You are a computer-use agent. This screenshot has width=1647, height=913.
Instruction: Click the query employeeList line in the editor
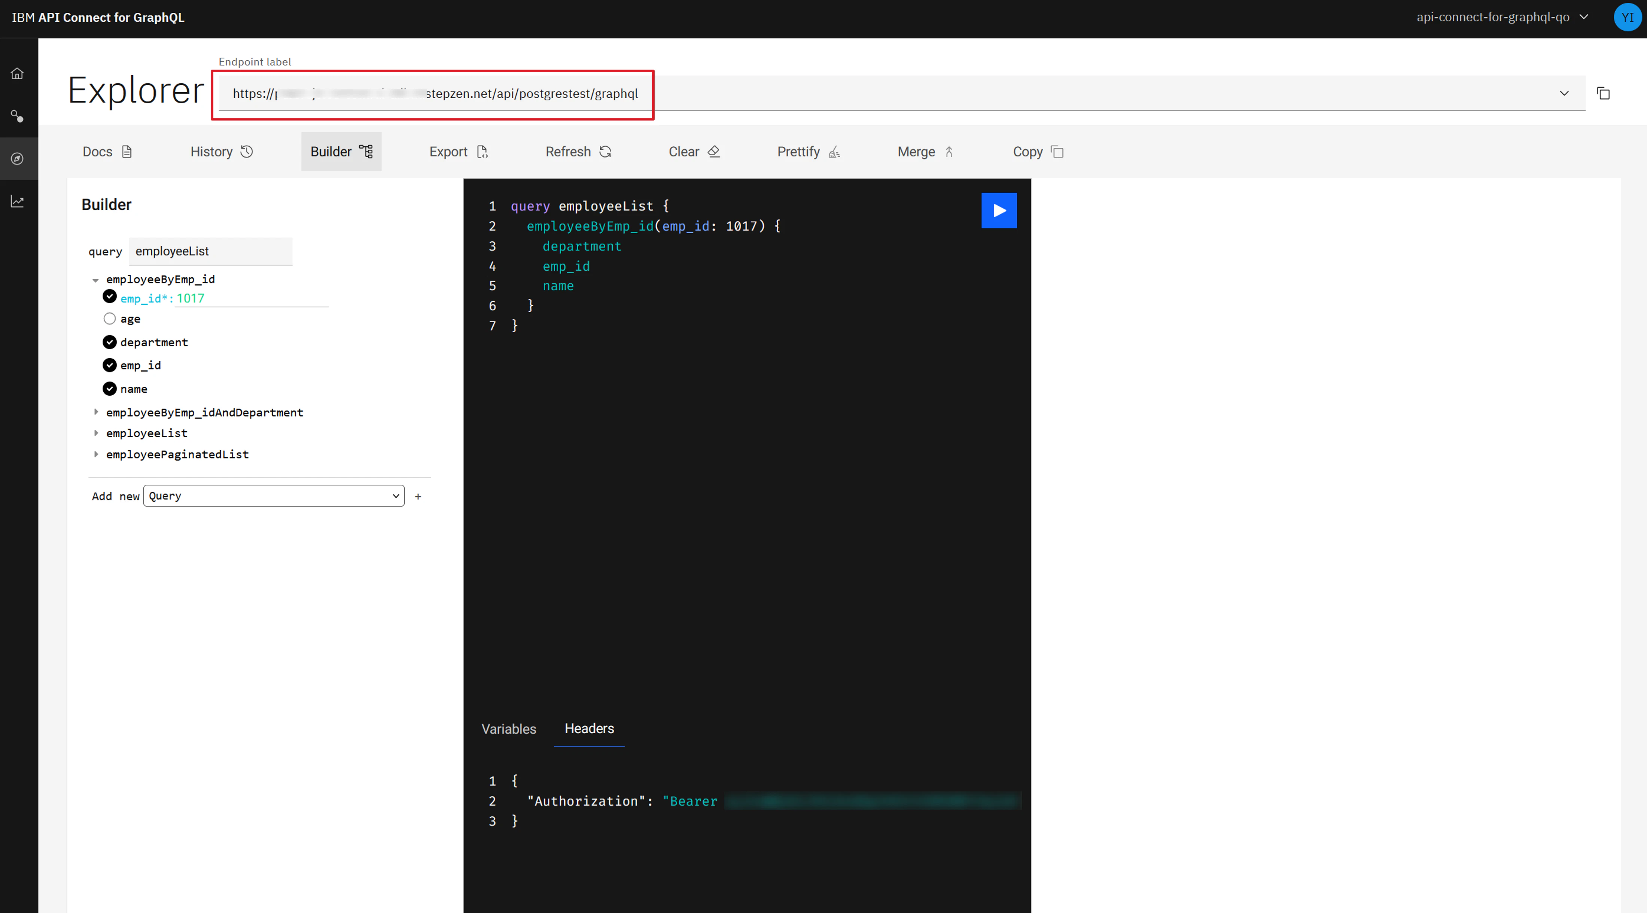point(590,206)
